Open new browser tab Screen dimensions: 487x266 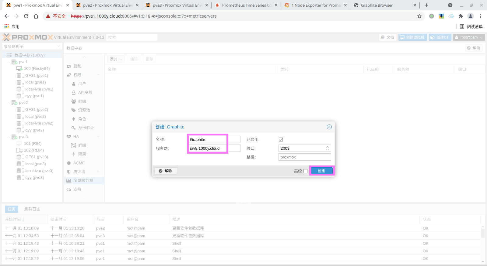pyautogui.click(x=426, y=5)
